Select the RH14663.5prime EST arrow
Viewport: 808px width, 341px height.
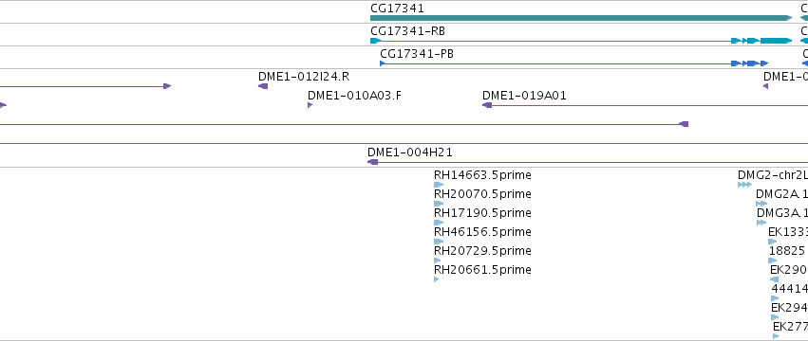click(x=439, y=185)
